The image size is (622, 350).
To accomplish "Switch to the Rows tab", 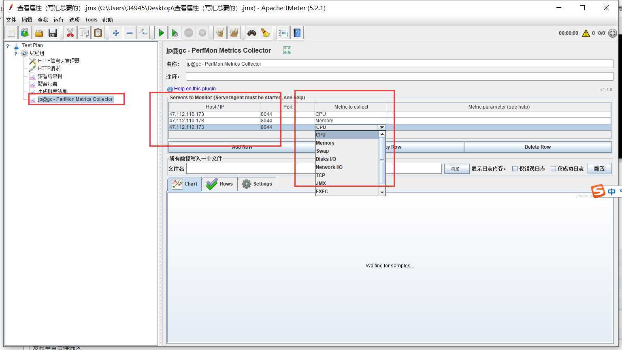I will (219, 184).
